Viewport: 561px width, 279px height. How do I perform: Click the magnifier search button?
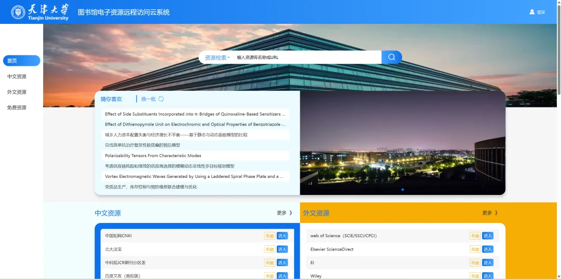[392, 57]
